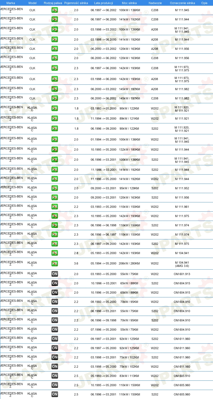Select production years 06.1997 -> 09.2000

tap(104, 244)
